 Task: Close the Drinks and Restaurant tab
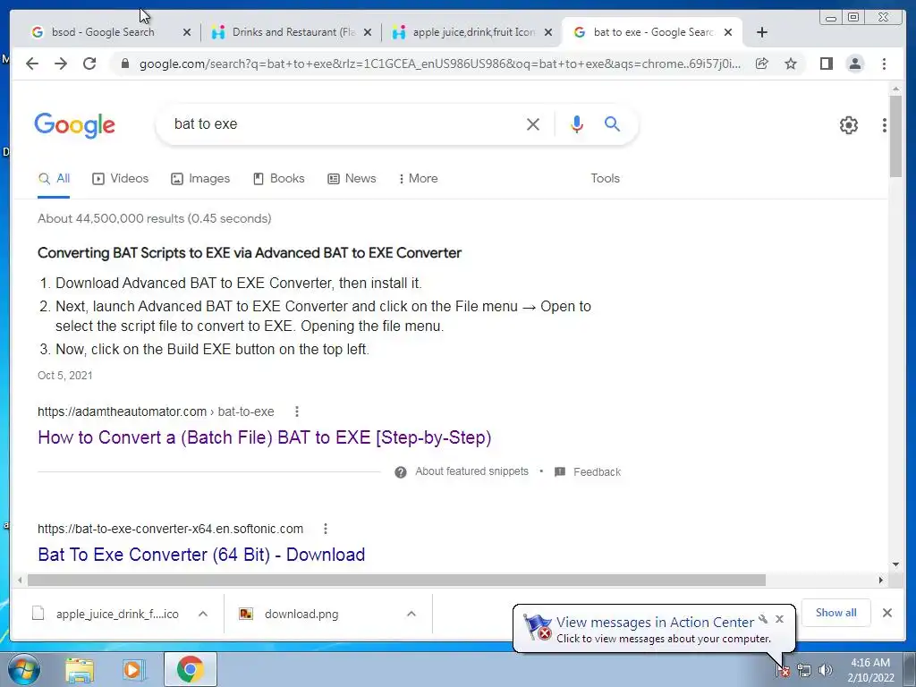pyautogui.click(x=368, y=33)
